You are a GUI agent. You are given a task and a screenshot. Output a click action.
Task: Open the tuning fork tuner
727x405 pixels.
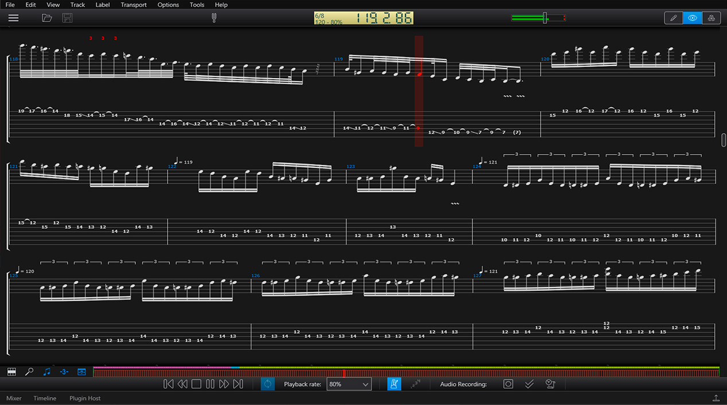(215, 18)
